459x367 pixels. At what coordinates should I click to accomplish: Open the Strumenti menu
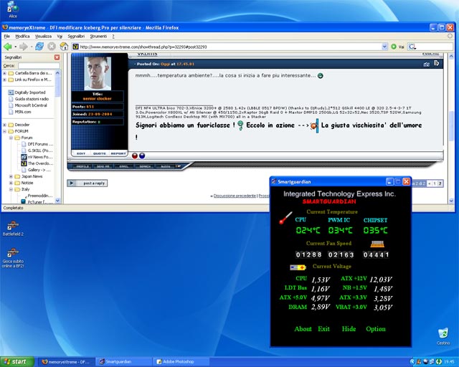coord(98,37)
